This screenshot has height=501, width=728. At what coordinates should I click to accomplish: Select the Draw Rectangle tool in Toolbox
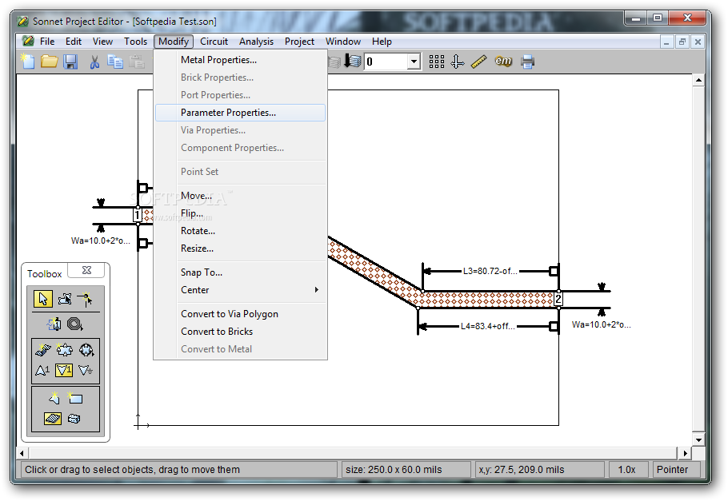click(x=74, y=398)
